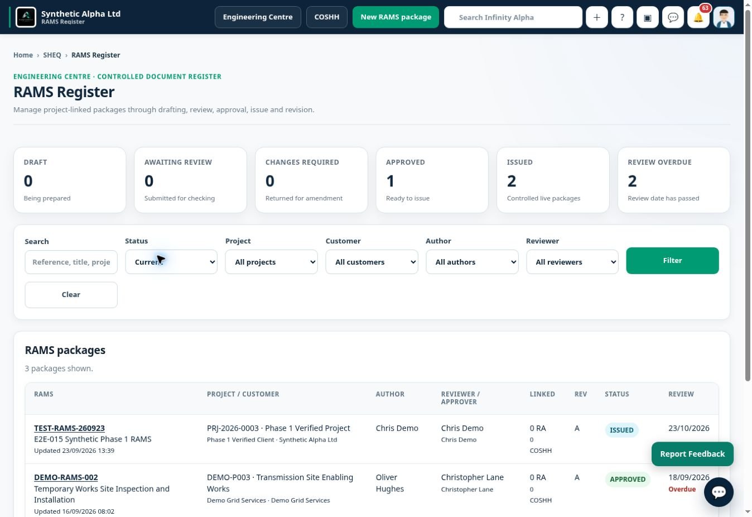The height and width of the screenshot is (517, 752).
Task: Select the Approved summary card
Action: [x=432, y=180]
